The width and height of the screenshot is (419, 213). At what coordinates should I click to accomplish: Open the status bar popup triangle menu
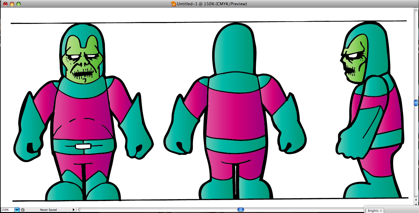coord(74,210)
